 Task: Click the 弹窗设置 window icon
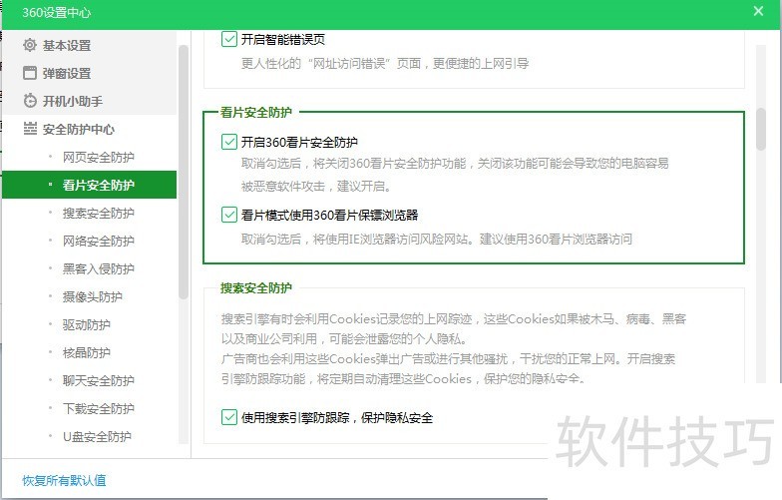pyautogui.click(x=30, y=73)
